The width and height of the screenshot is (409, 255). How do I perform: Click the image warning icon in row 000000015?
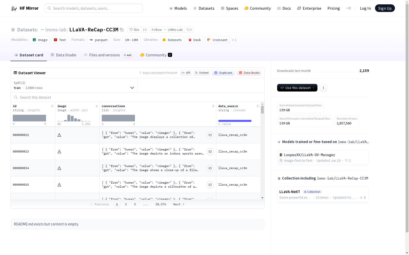coord(59,185)
